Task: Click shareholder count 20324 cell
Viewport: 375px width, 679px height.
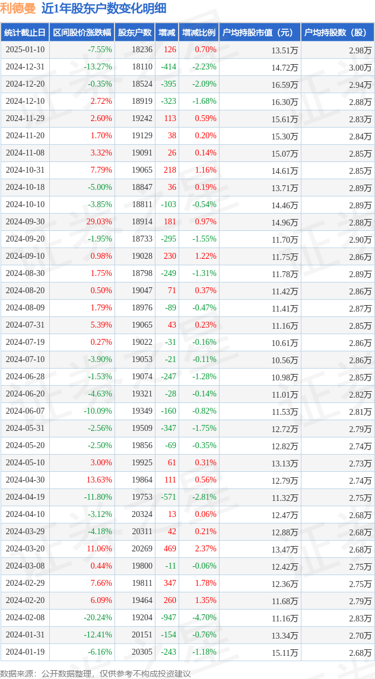Action: coord(142,513)
